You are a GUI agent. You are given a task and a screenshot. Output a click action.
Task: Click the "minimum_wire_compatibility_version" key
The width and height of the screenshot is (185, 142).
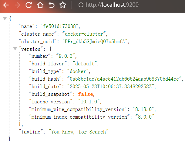coord(78,109)
